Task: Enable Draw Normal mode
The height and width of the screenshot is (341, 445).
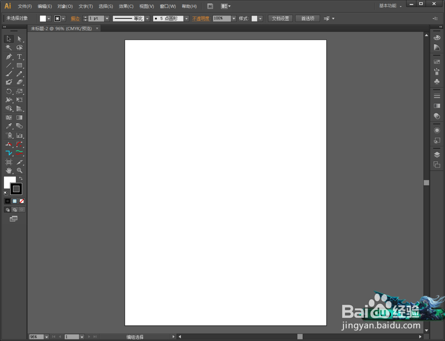Action: (8, 210)
